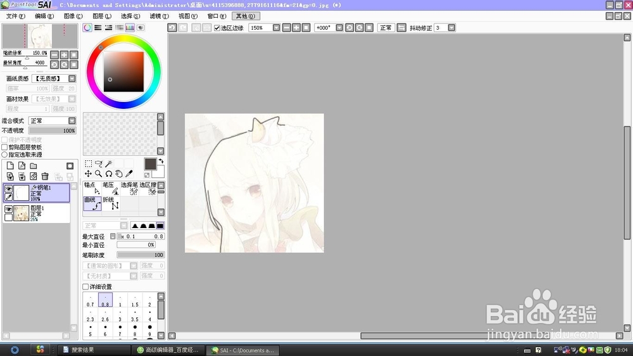Viewport: 633px width, 356px height.
Task: Select the 笔压 pen pressure tool
Action: point(111,188)
